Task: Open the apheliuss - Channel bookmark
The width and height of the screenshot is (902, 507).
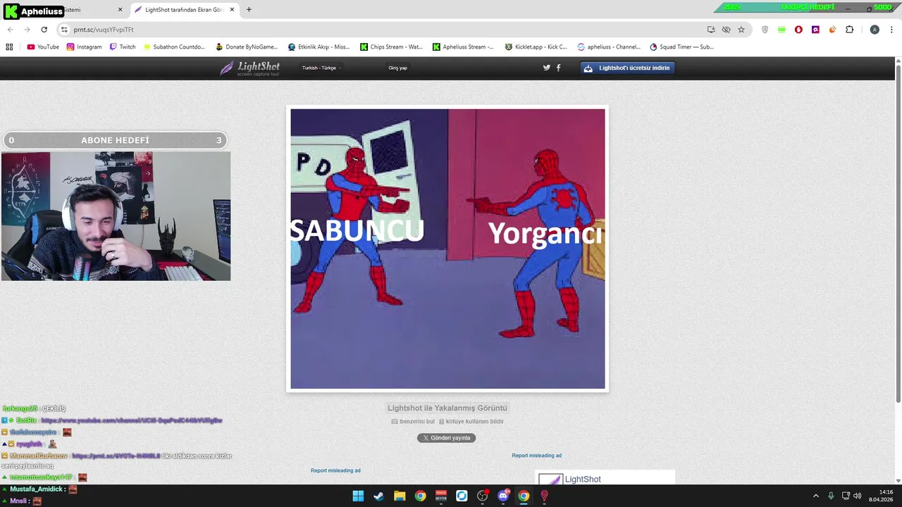Action: pos(609,47)
